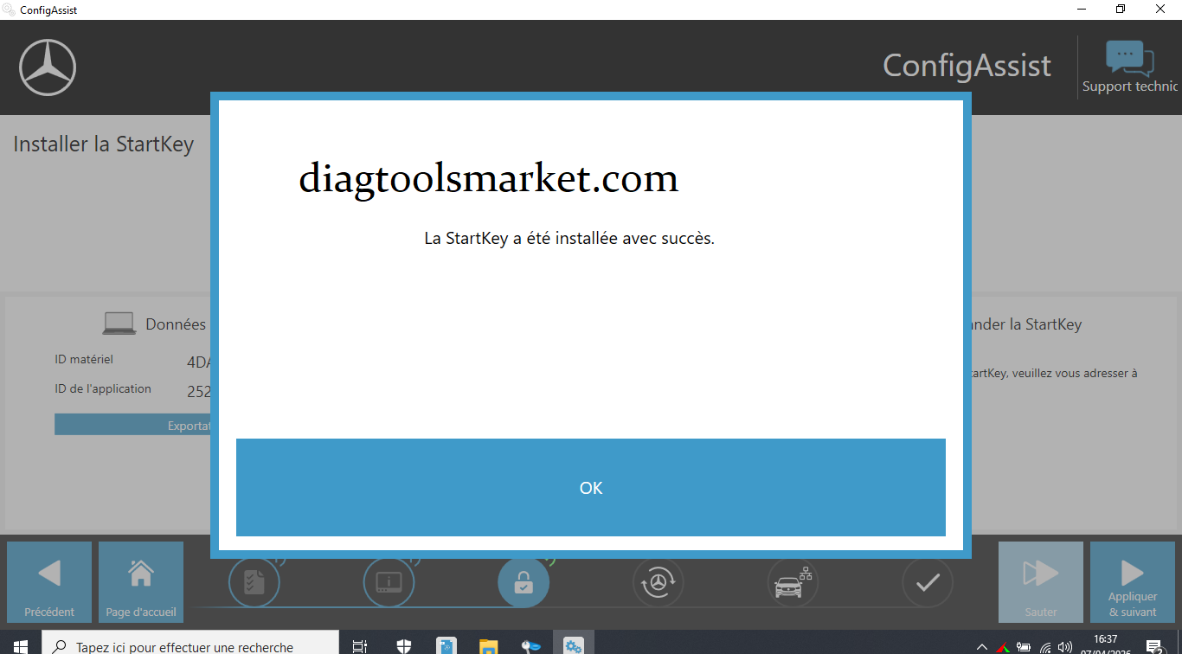Click the Mercedes star logo
This screenshot has height=654, width=1182.
point(48,67)
